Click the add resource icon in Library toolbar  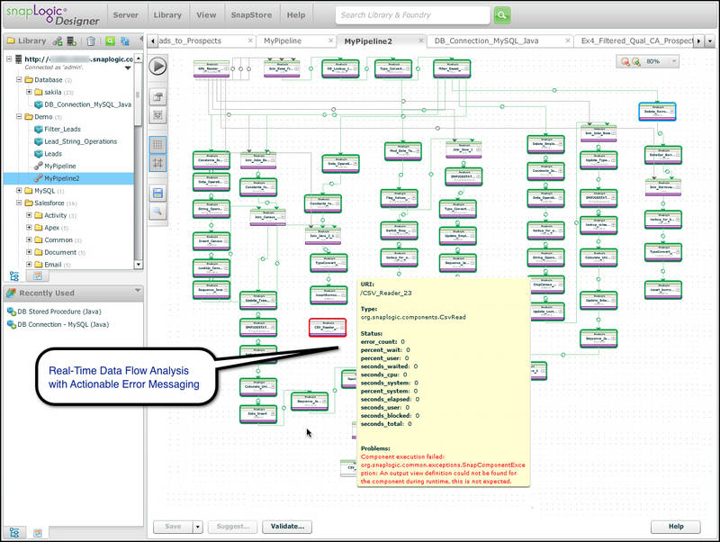pos(58,41)
